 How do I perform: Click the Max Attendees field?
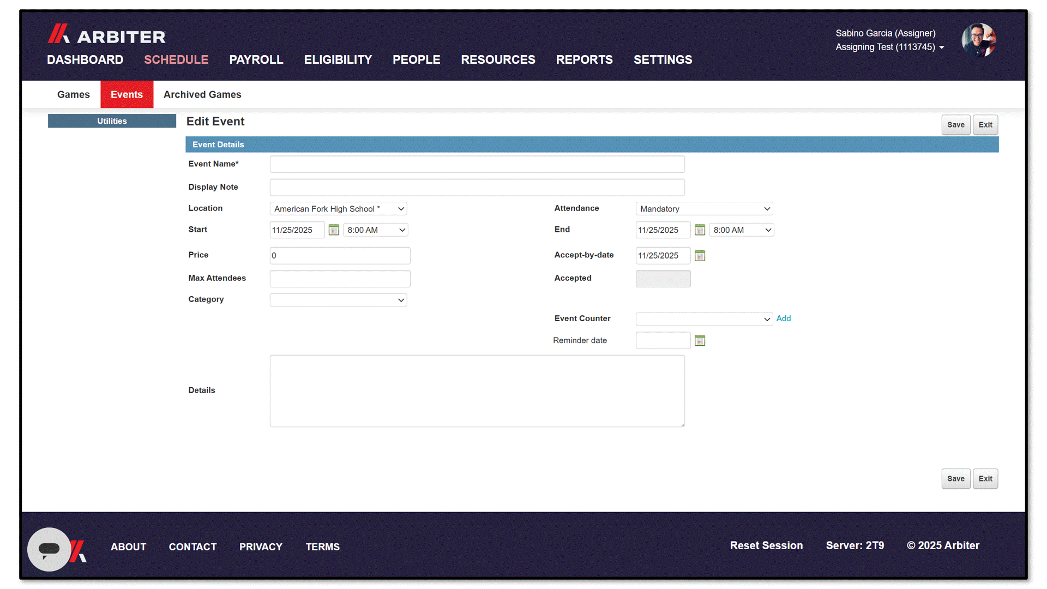(340, 279)
